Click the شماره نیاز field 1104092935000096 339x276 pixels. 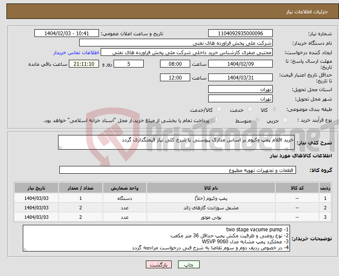(x=240, y=33)
